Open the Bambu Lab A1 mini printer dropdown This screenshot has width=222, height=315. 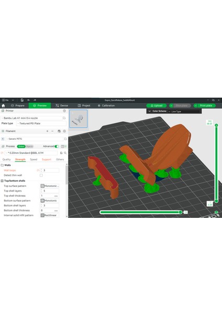pyautogui.click(x=32, y=118)
